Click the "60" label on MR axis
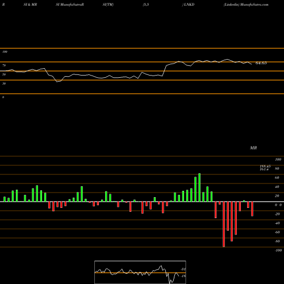 pos(277,178)
